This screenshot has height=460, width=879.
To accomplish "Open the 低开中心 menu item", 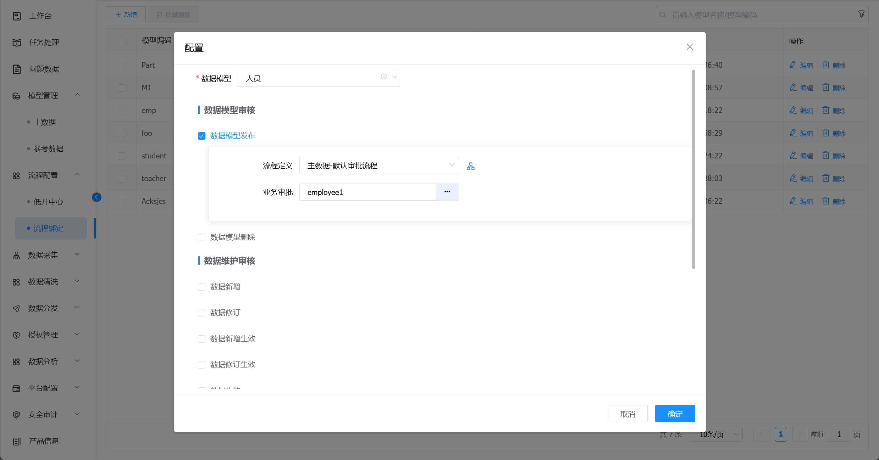I will 48,202.
